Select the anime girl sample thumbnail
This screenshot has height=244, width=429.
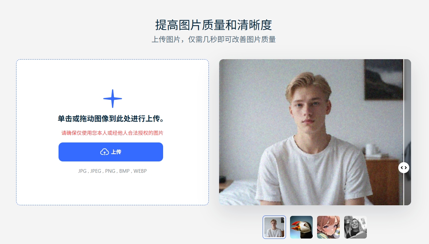(x=328, y=227)
